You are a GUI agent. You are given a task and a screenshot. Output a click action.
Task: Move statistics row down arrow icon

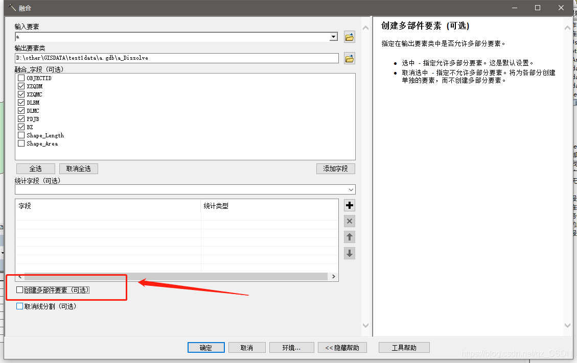350,253
